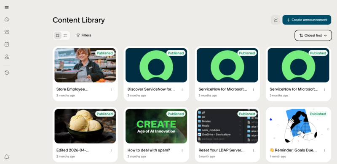This screenshot has width=337, height=164.
Task: Click the Discover ServiceNow for... title
Action: point(151,89)
